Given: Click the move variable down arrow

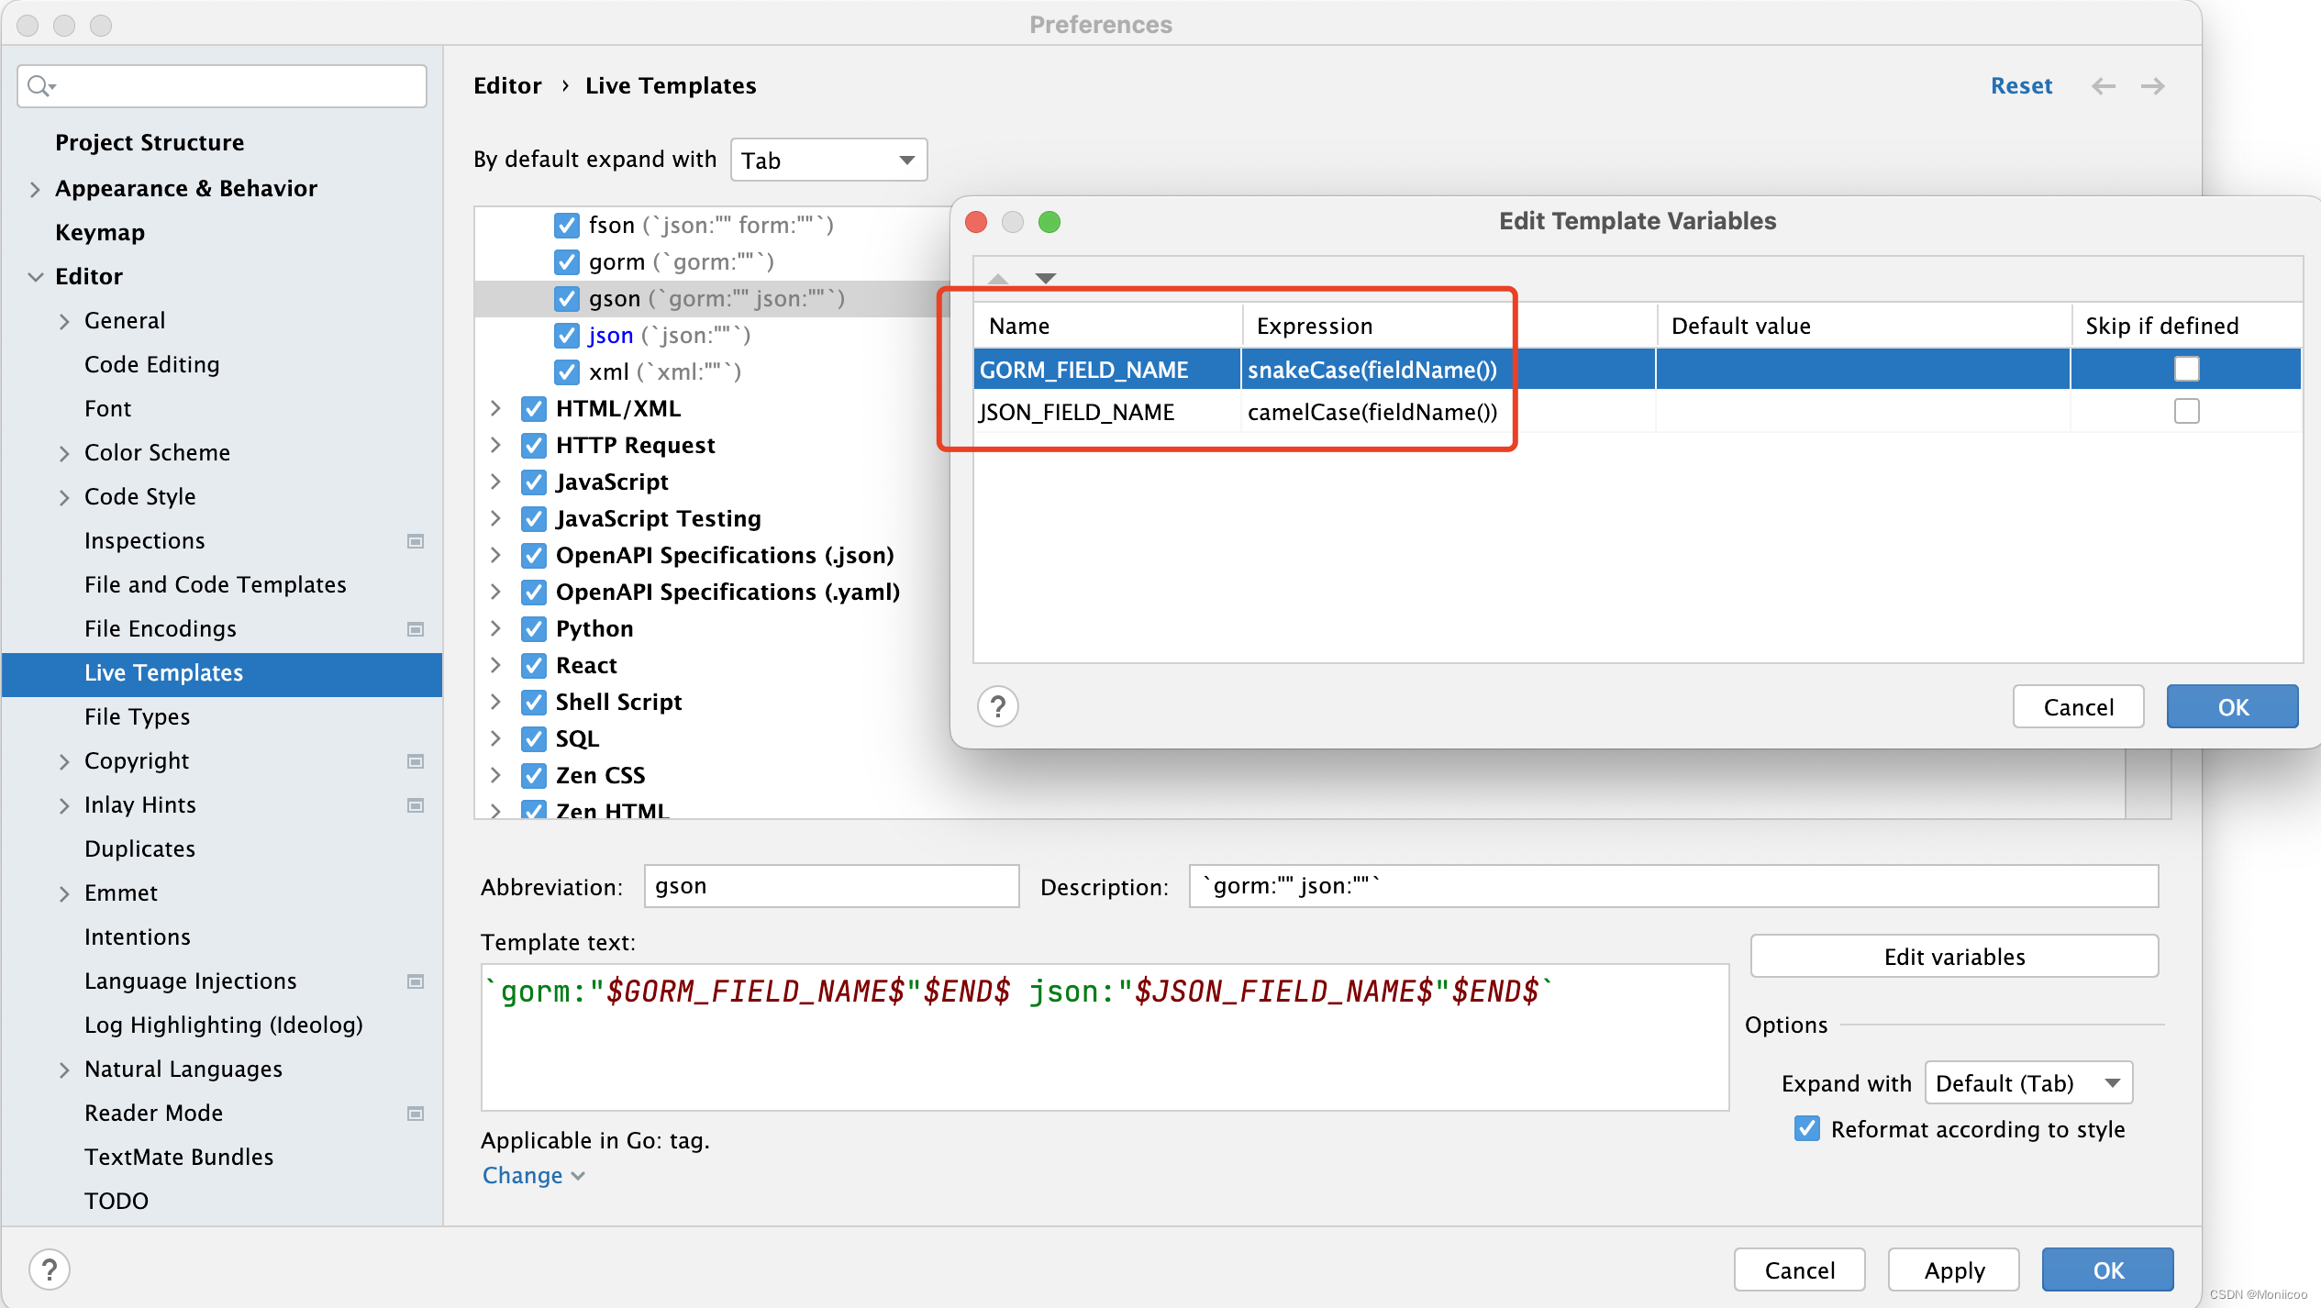Looking at the screenshot, I should 1046,278.
